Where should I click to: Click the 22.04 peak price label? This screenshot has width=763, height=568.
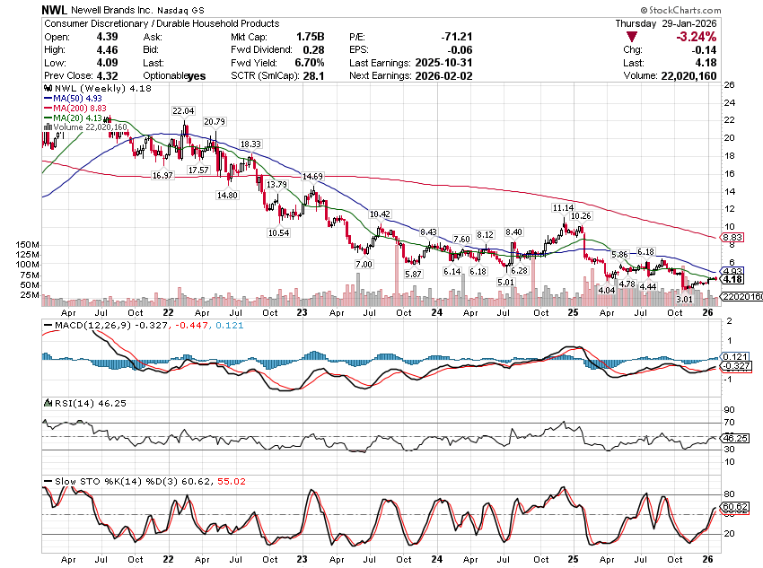(184, 111)
